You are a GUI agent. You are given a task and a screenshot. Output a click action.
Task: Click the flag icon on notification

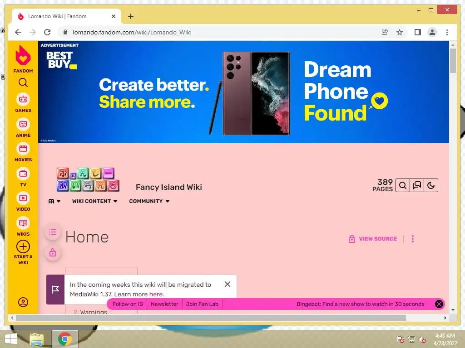tap(55, 290)
